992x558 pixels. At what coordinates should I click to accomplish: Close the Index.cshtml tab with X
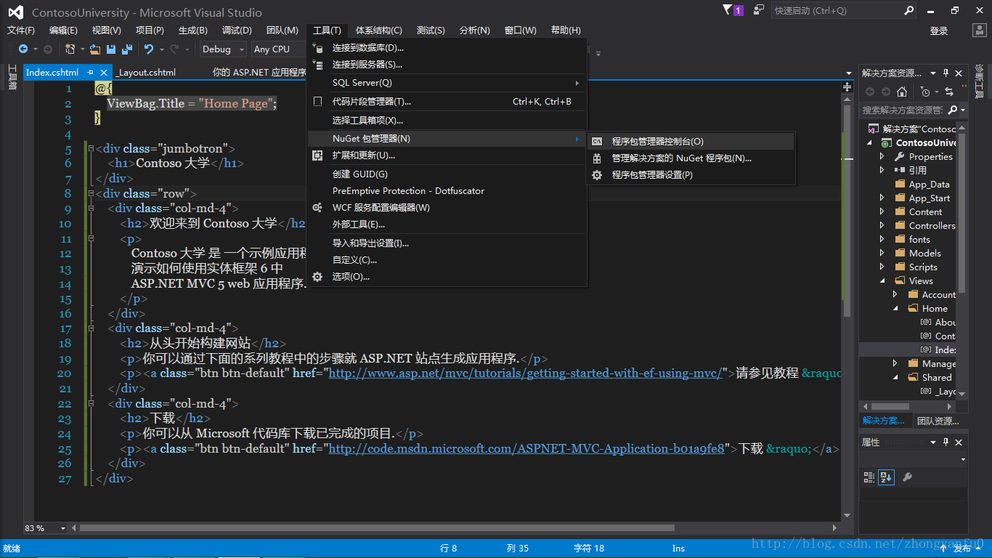[x=104, y=73]
